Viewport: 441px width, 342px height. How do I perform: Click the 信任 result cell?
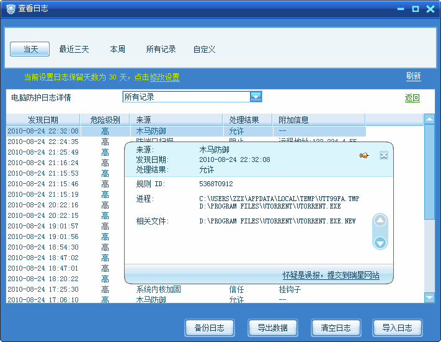236,289
